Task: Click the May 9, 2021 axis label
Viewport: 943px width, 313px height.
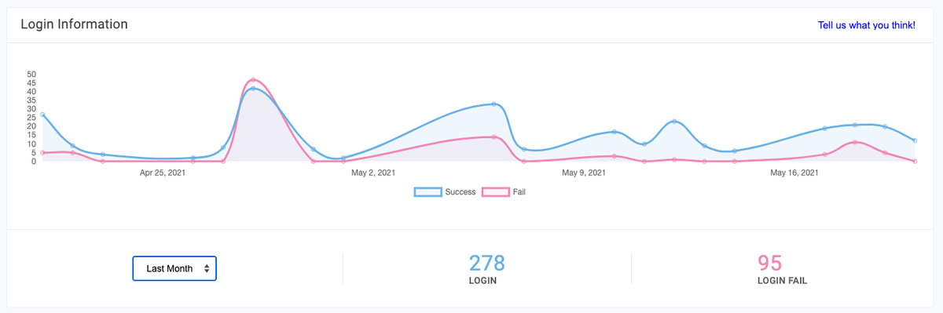Action: [x=584, y=173]
